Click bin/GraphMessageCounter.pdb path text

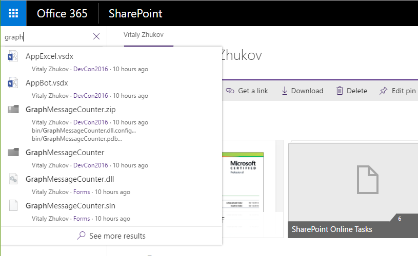click(77, 139)
